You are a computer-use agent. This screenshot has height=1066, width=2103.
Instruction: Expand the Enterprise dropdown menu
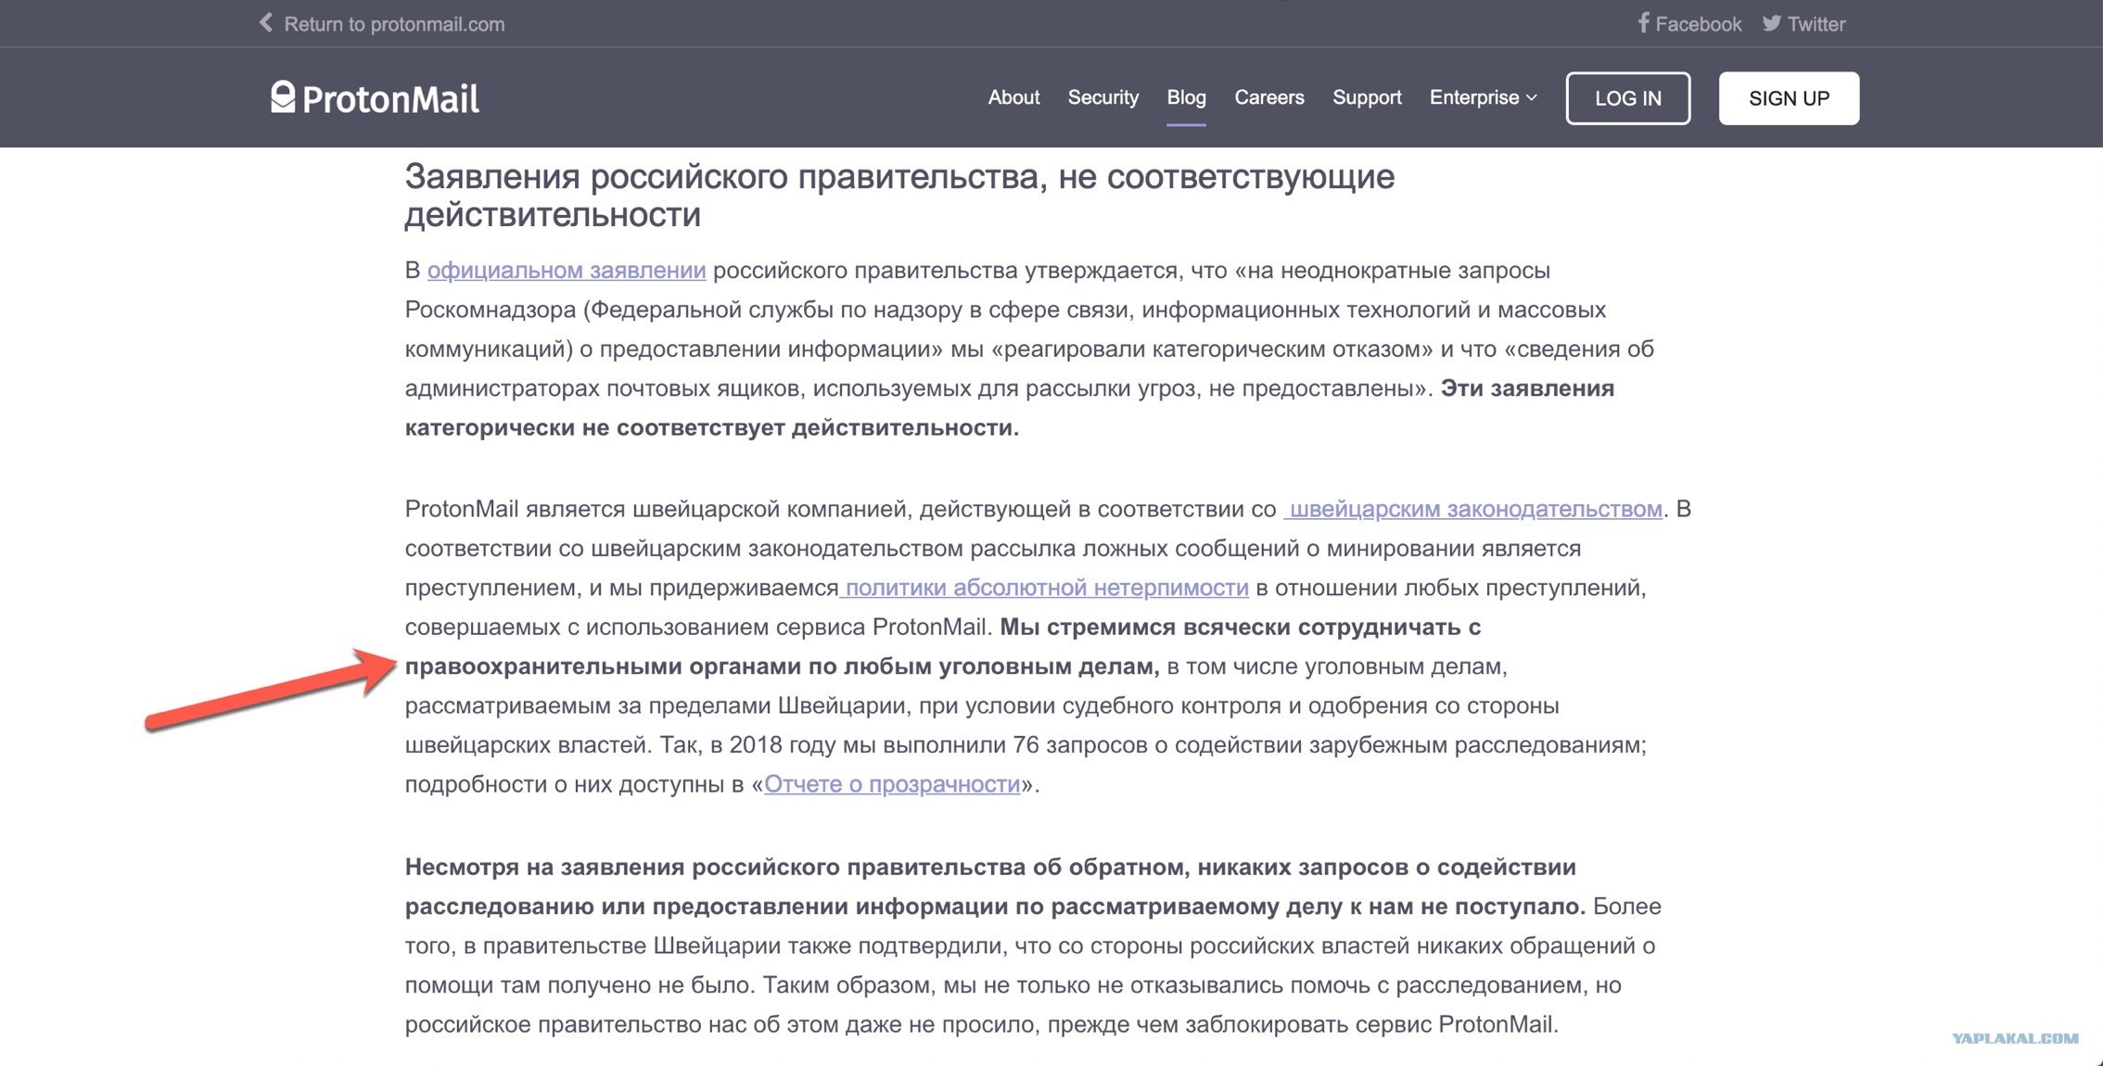pos(1483,97)
